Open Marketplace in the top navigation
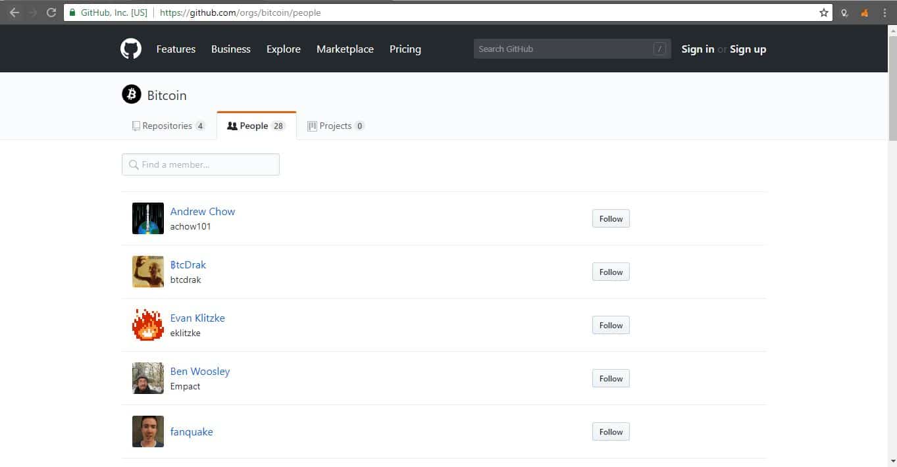Viewport: 897px width, 467px height. 345,49
